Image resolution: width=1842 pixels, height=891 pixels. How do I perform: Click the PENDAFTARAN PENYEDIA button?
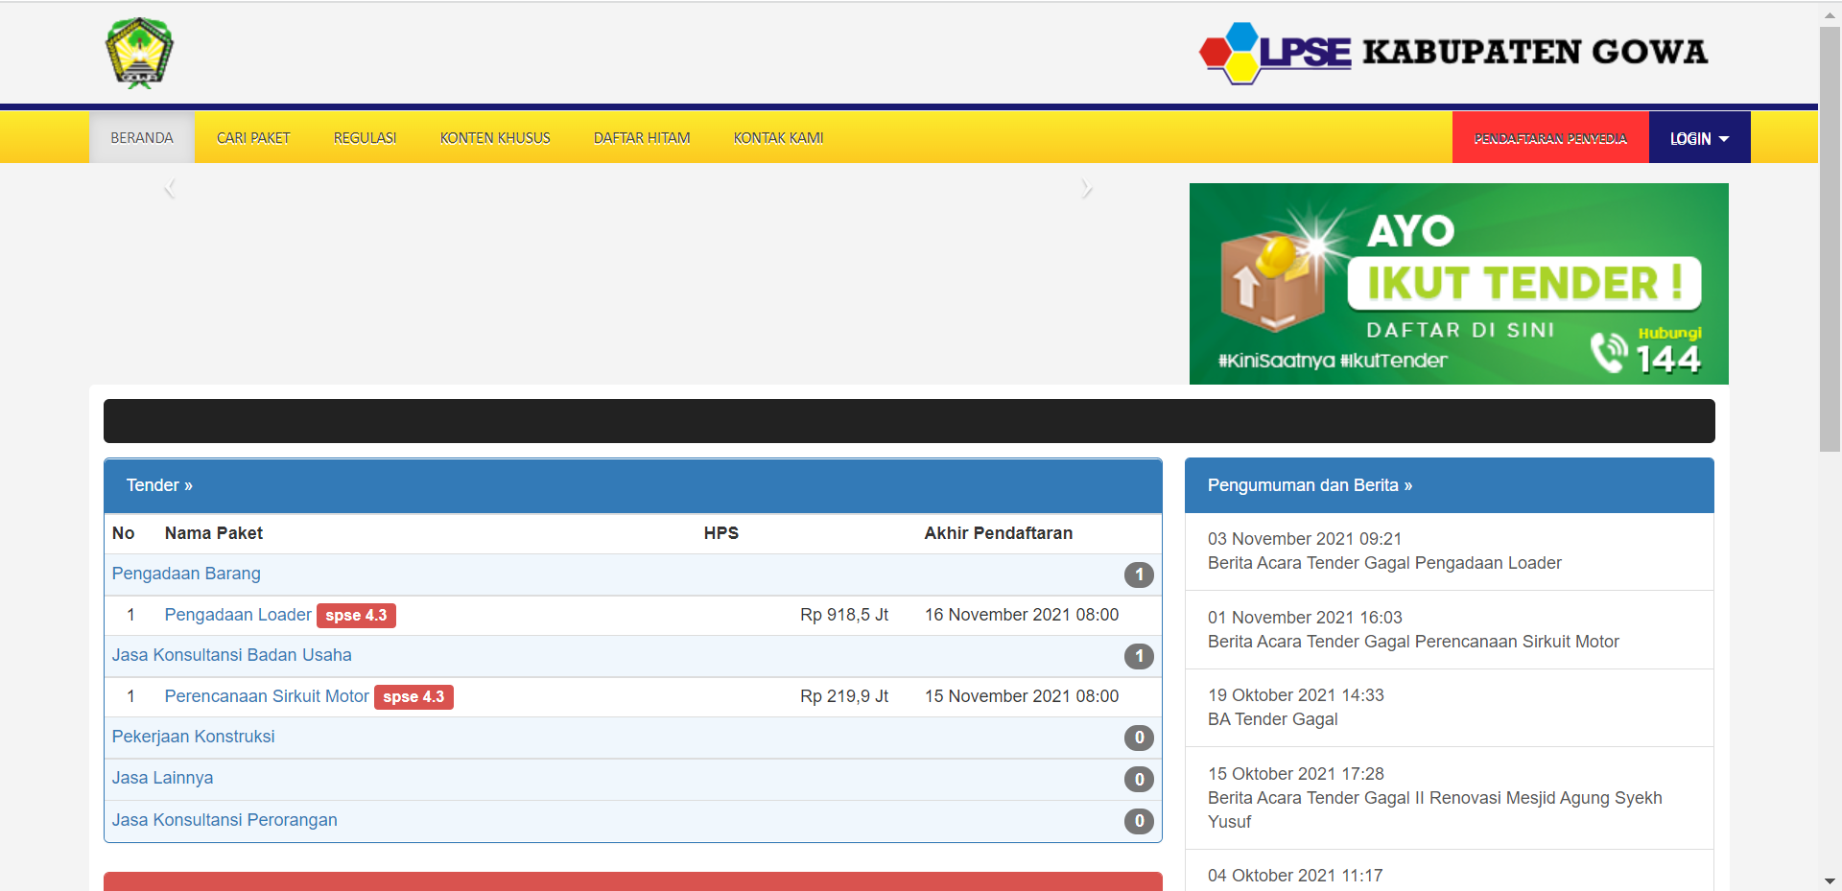(1549, 137)
